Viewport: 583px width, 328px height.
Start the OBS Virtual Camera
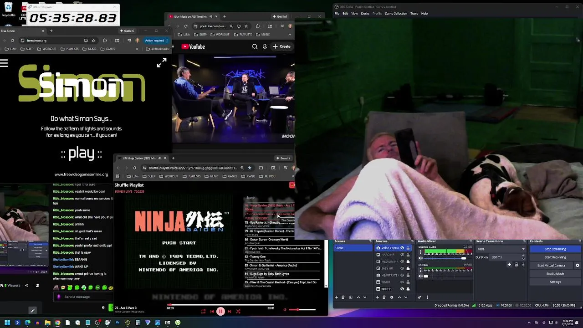(x=551, y=266)
